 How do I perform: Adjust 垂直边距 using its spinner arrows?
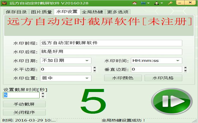[185, 69]
